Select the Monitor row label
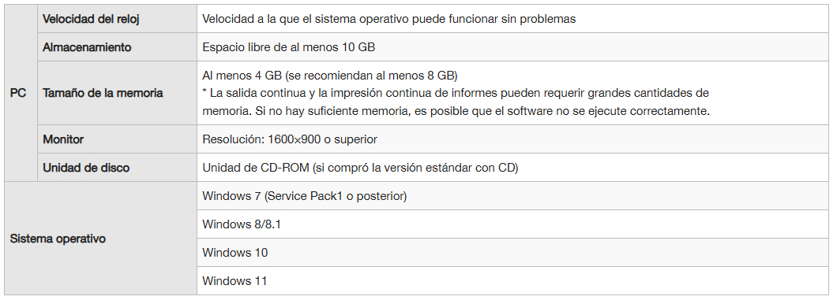The width and height of the screenshot is (833, 300). coord(63,139)
